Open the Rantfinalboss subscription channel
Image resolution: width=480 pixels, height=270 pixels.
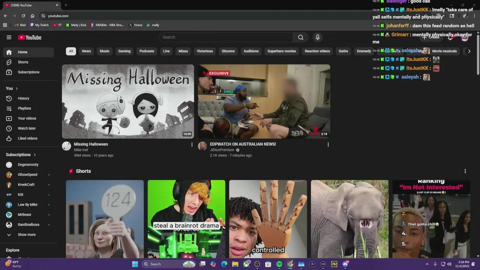click(x=28, y=225)
